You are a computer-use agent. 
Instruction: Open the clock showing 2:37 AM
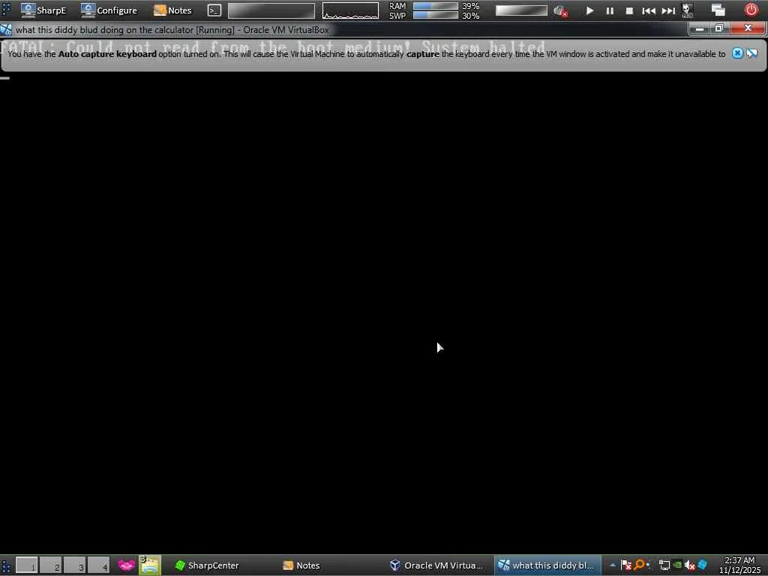click(739, 565)
